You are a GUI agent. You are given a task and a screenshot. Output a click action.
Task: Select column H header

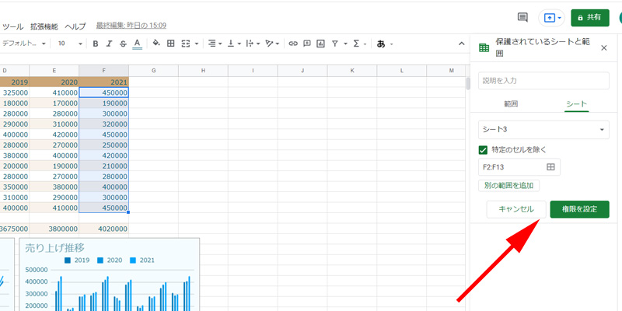tap(203, 71)
